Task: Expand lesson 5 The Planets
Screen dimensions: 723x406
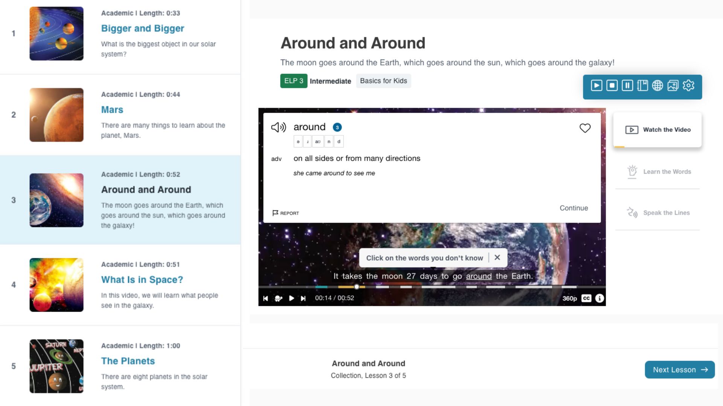Action: pyautogui.click(x=128, y=361)
